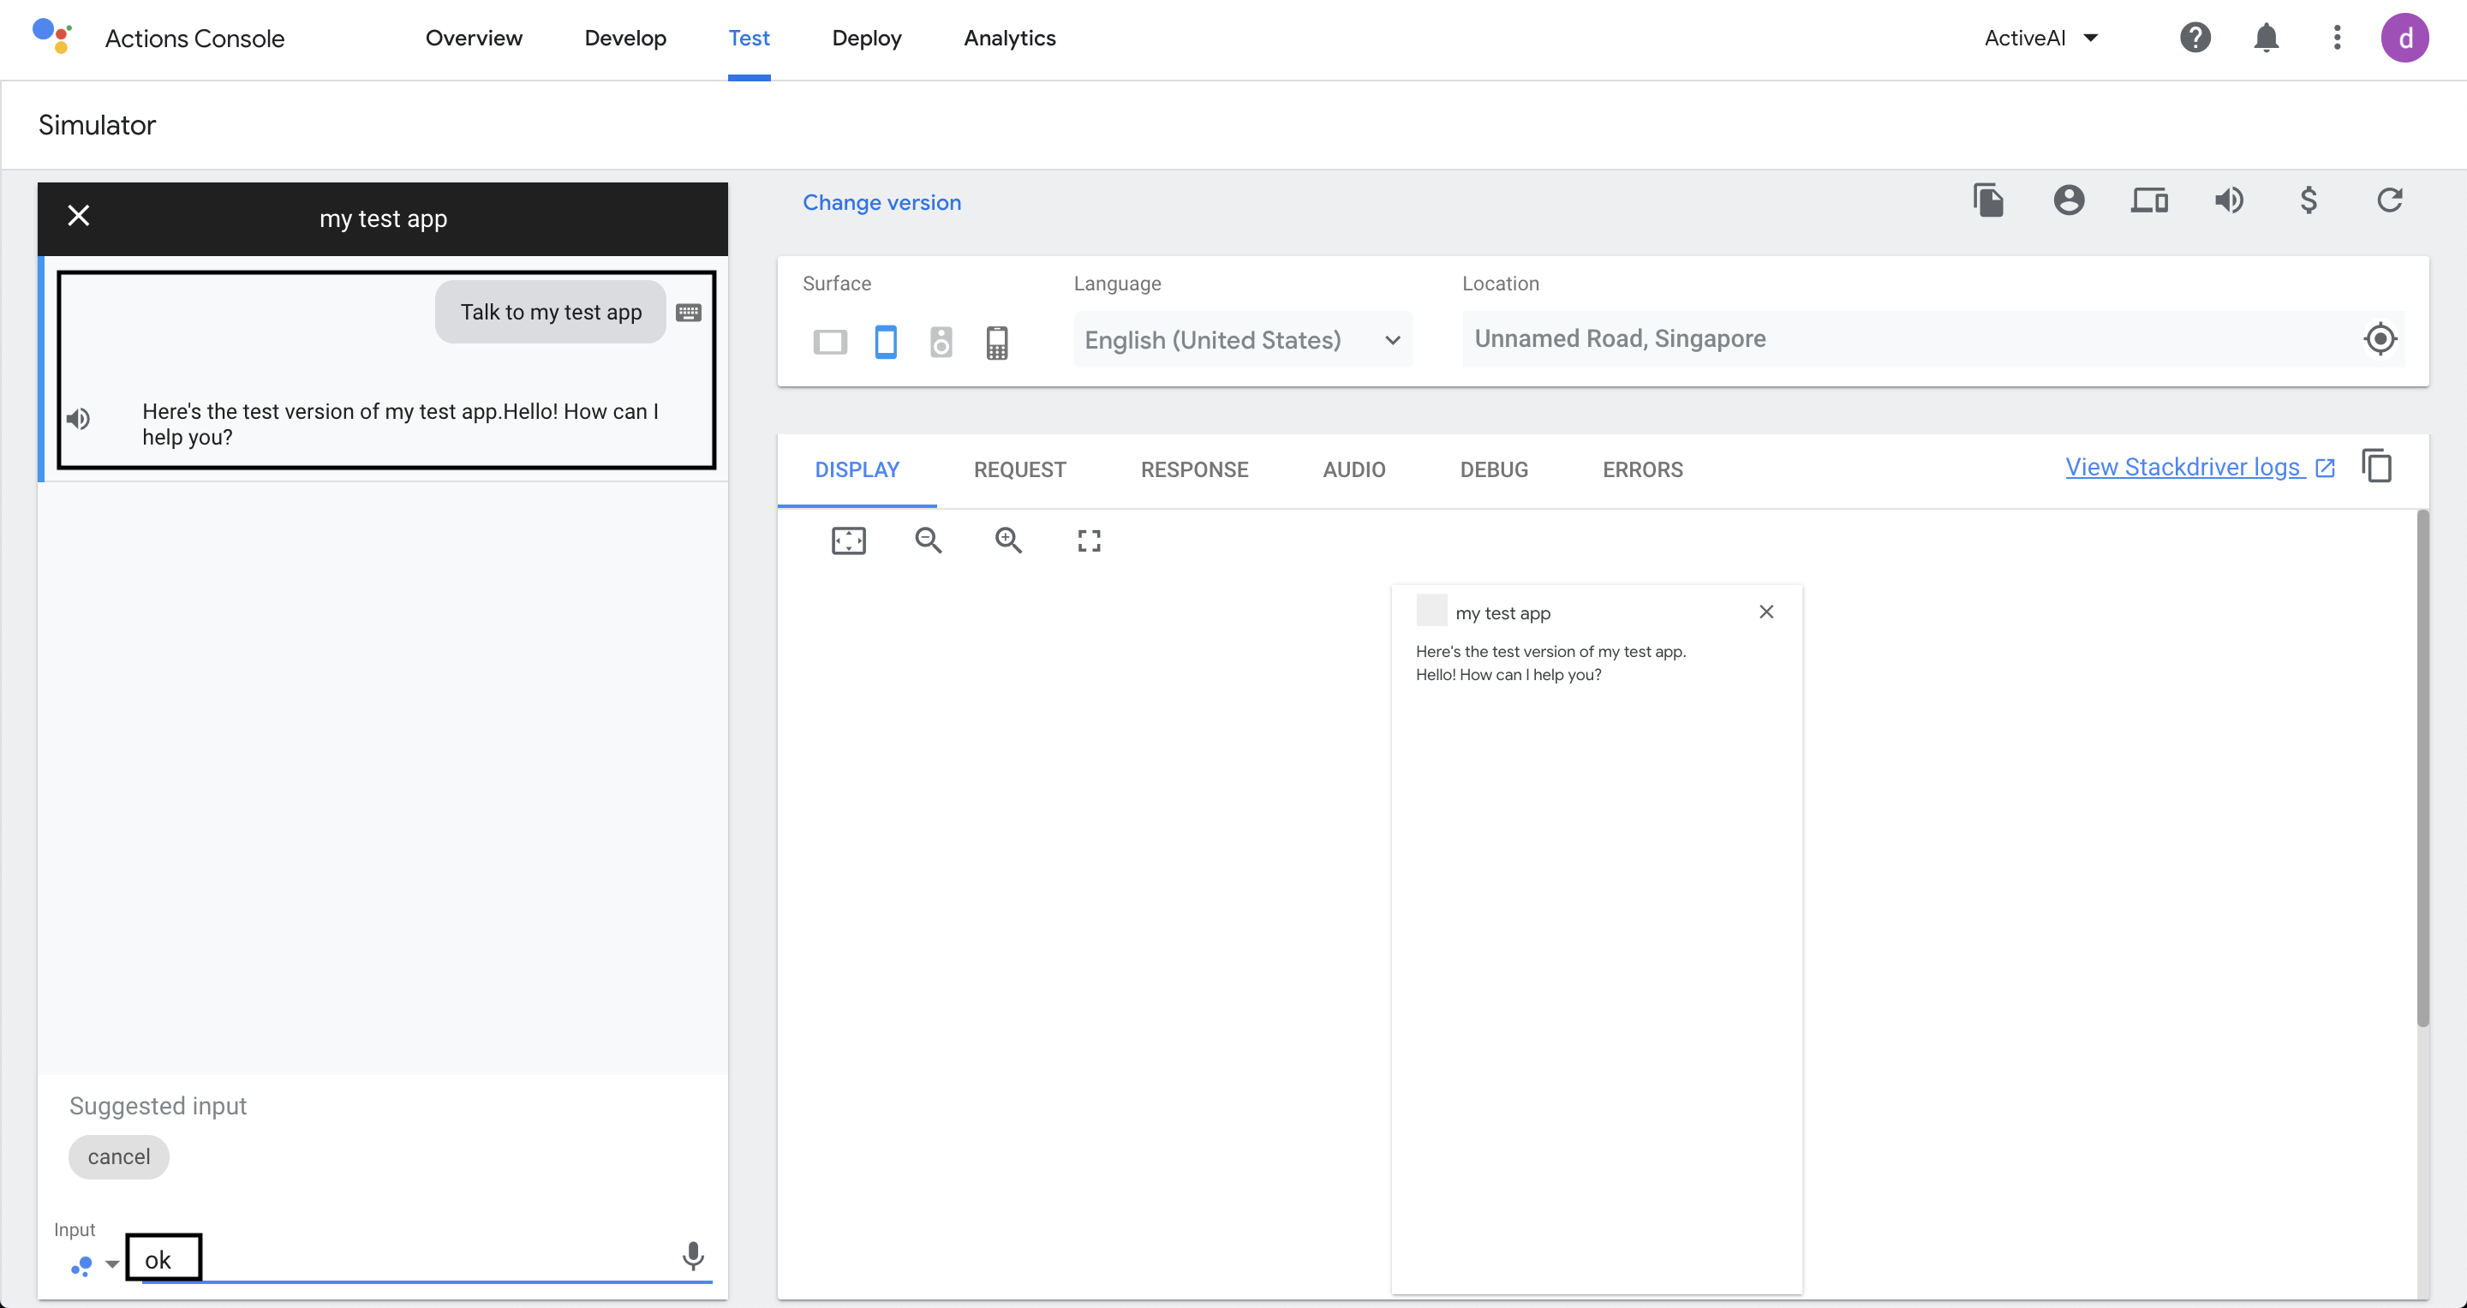Switch to the RESPONSE tab
Screen dimensions: 2467x1308
1194,469
